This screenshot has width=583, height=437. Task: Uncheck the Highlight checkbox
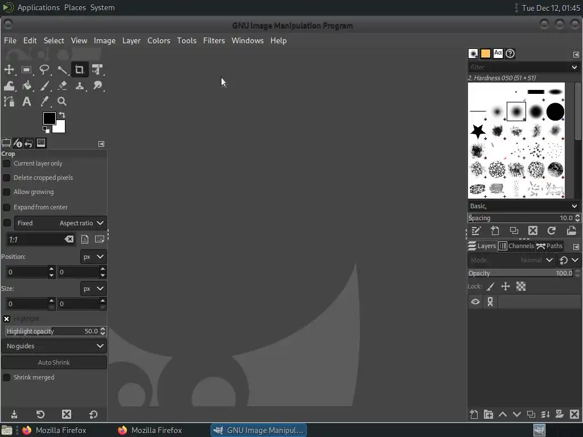click(x=6, y=319)
